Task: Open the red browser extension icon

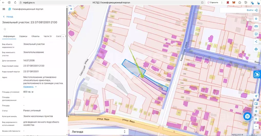Action: pos(228,3)
